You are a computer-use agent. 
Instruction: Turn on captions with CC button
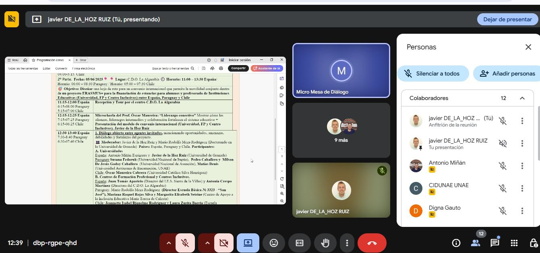300,243
